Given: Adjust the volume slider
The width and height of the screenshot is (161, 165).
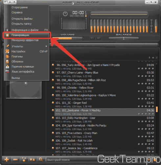Looking at the screenshot, I should click(x=67, y=38).
